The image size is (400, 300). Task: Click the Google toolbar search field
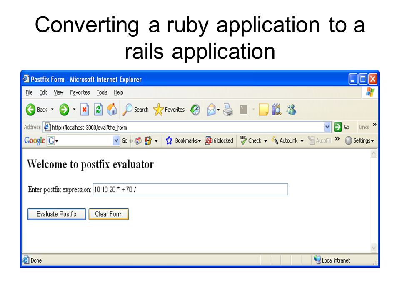point(83,140)
